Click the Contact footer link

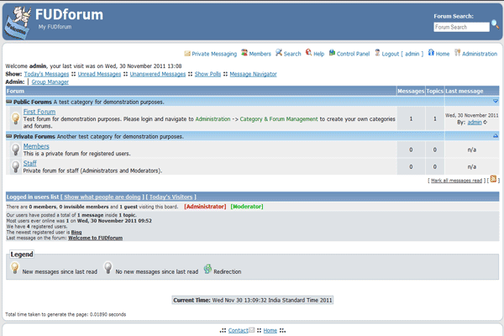239,330
